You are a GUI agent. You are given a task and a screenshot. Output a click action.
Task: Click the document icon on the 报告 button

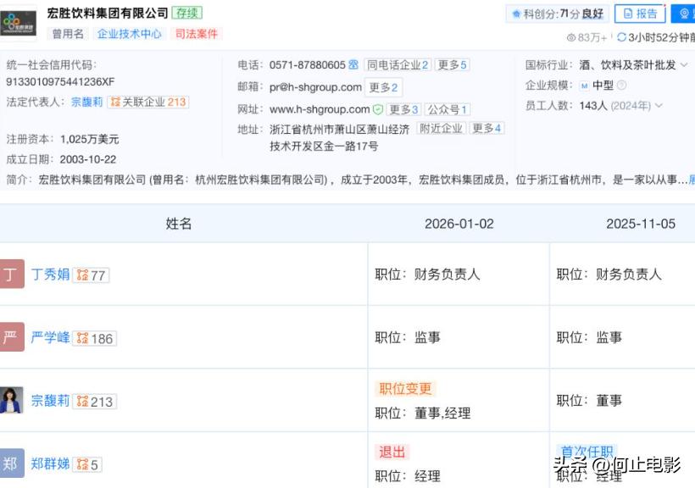(627, 13)
